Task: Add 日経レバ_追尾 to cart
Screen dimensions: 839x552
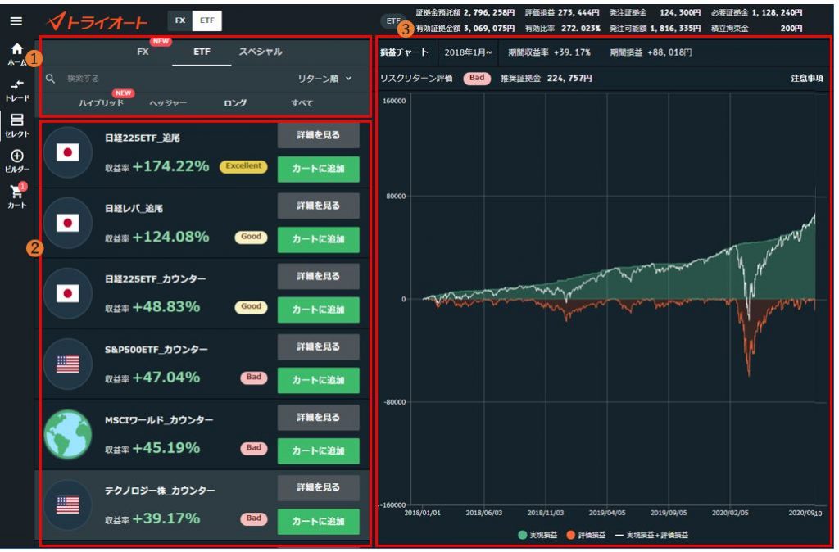Action: click(319, 240)
